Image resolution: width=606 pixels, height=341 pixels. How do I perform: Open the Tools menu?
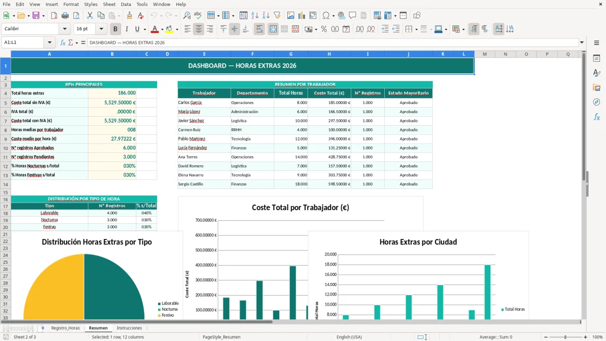(x=142, y=4)
